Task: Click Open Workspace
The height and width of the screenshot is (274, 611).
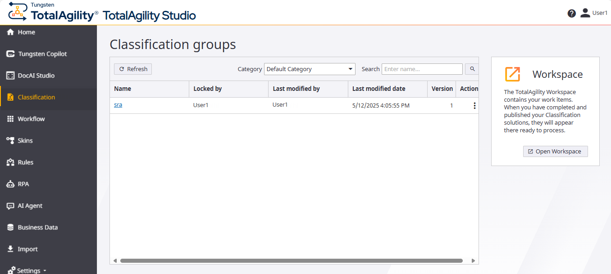Action: pyautogui.click(x=555, y=151)
